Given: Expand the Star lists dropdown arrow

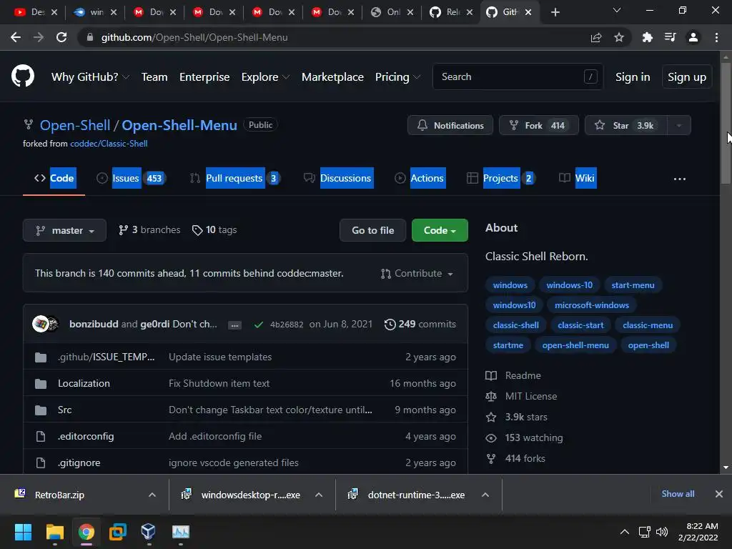Looking at the screenshot, I should (679, 125).
